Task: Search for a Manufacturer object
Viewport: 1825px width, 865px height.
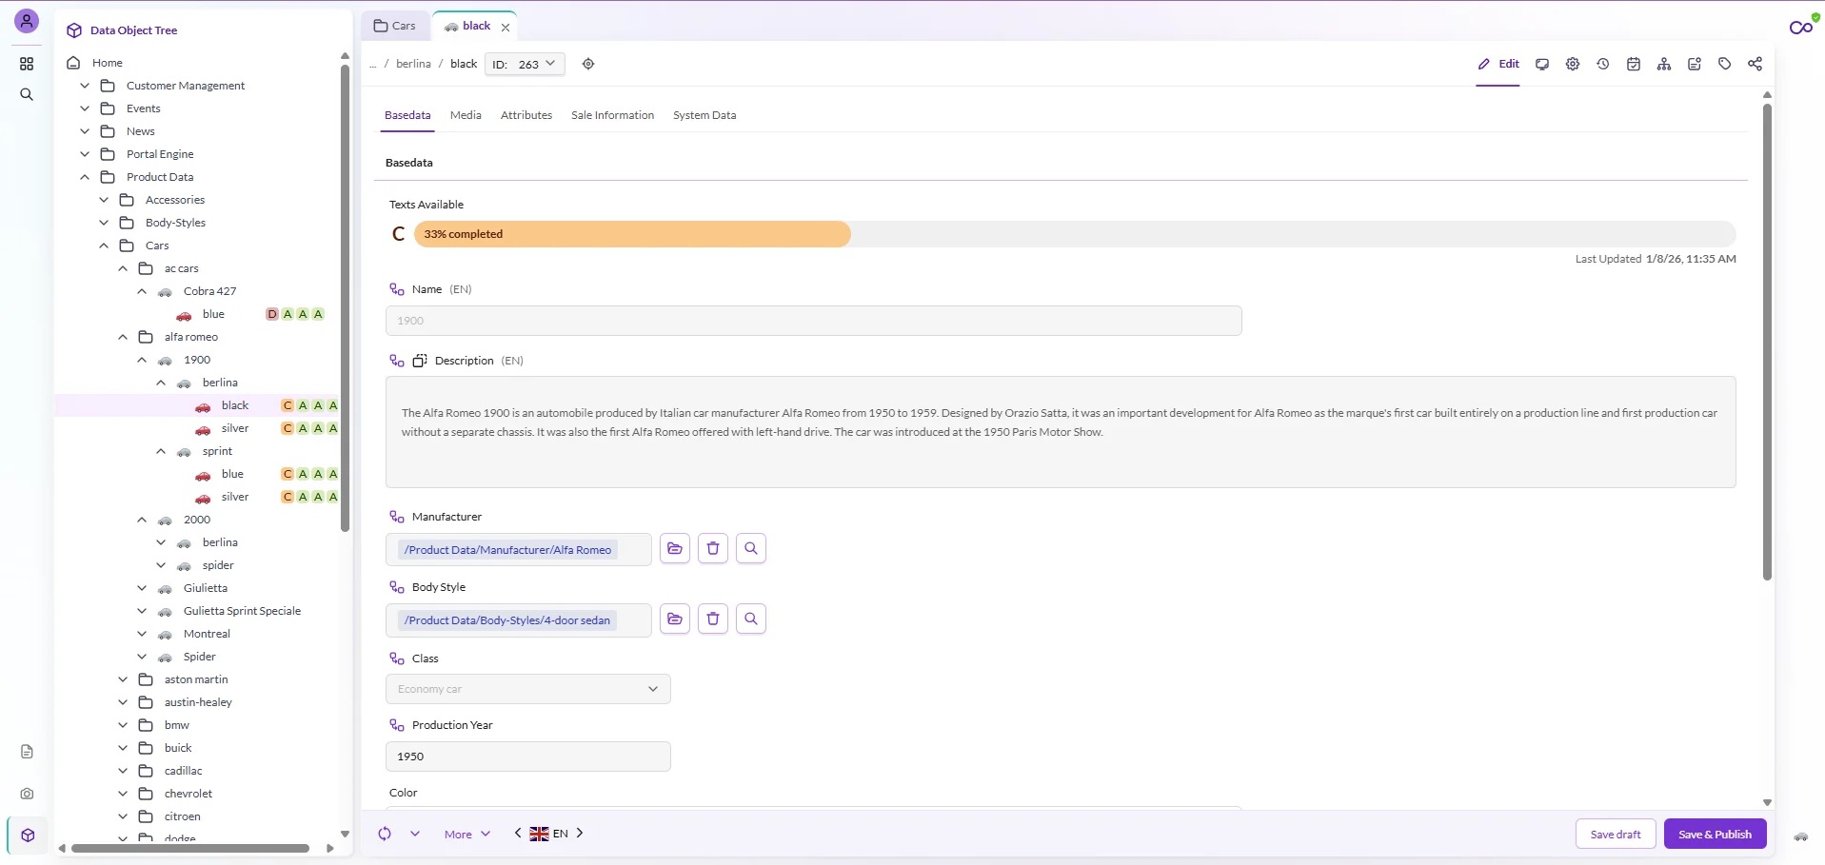Action: (751, 548)
